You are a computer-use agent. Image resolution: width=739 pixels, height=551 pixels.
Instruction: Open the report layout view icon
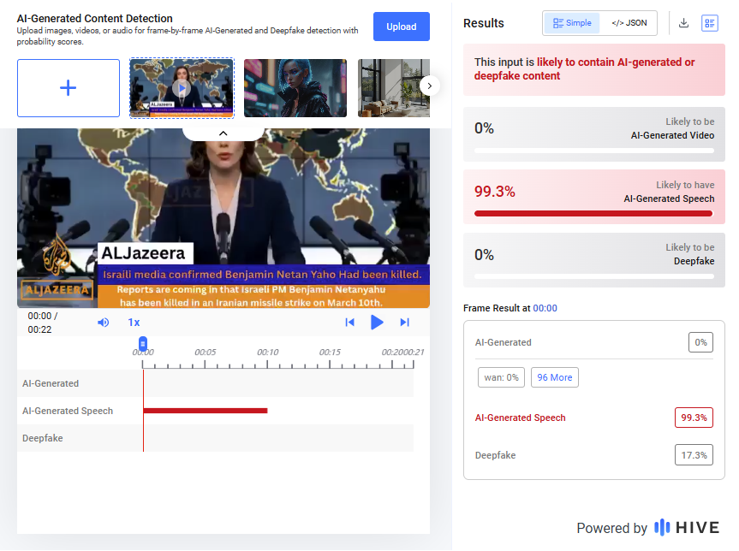[x=710, y=23]
